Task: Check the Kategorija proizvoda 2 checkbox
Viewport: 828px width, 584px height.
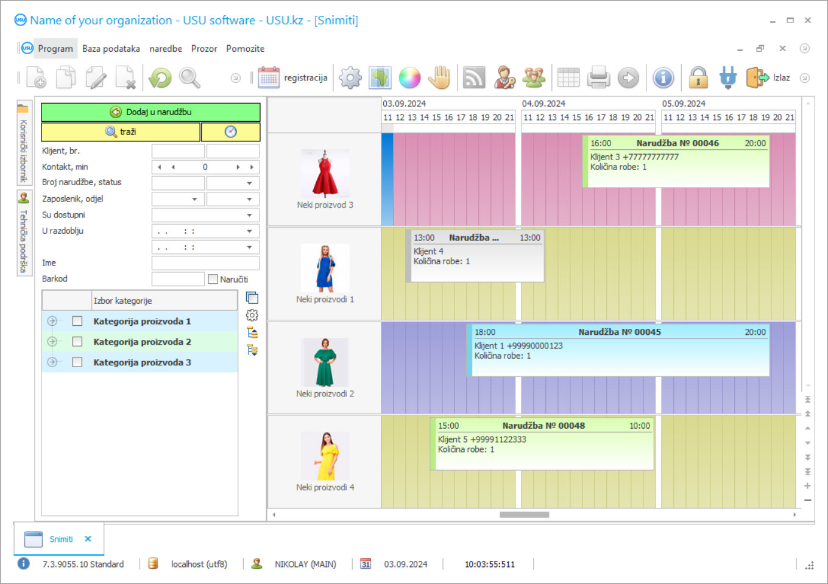Action: pyautogui.click(x=77, y=342)
